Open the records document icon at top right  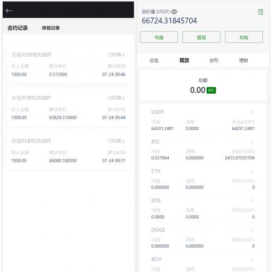pyautogui.click(x=261, y=12)
